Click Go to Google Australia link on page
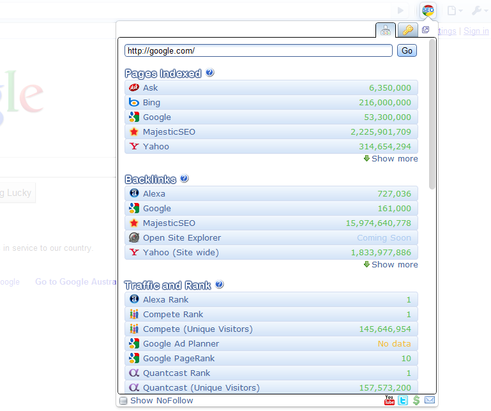Viewport: 491px width, 411px height. coord(75,281)
